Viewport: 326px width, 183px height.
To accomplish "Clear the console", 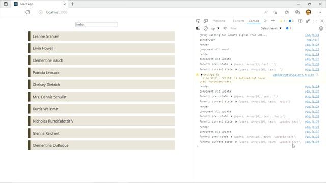I will click(x=206, y=28).
